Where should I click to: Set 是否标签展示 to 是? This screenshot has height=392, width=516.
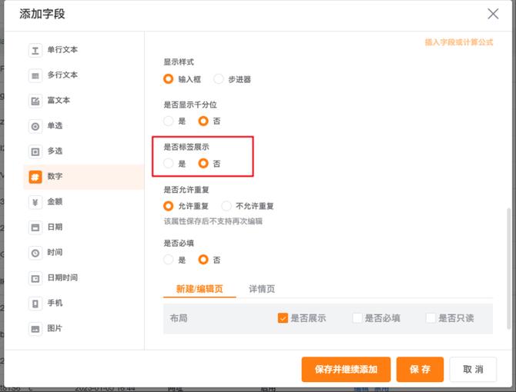169,164
